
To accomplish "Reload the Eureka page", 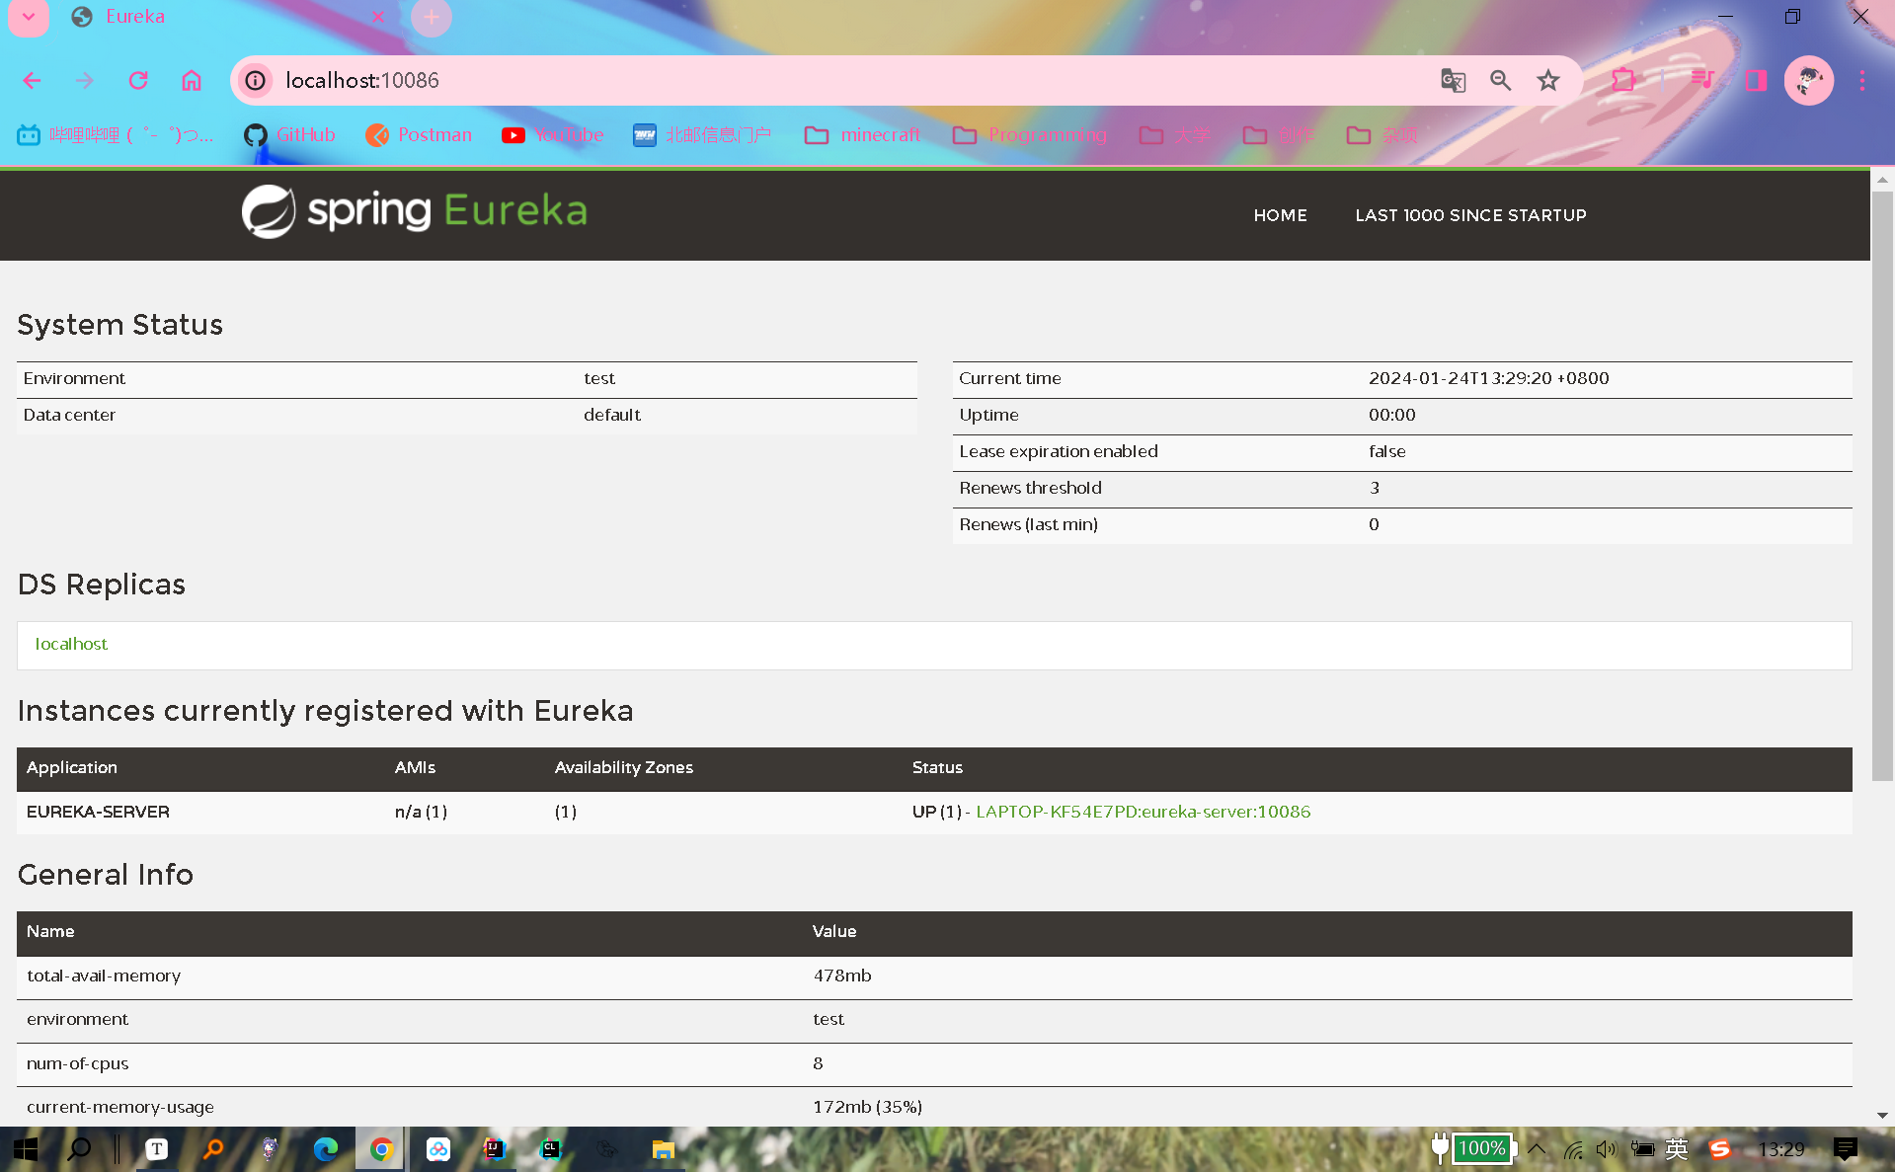I will coord(138,81).
